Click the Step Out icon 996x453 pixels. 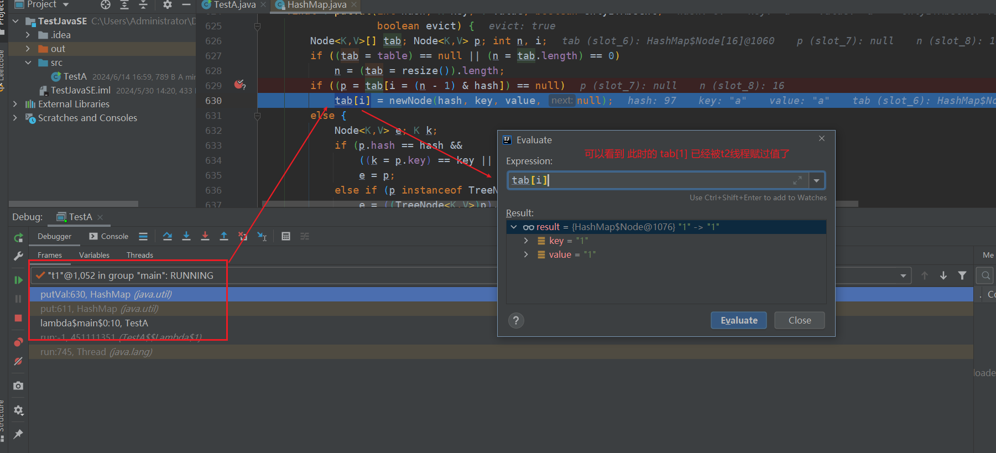point(224,236)
